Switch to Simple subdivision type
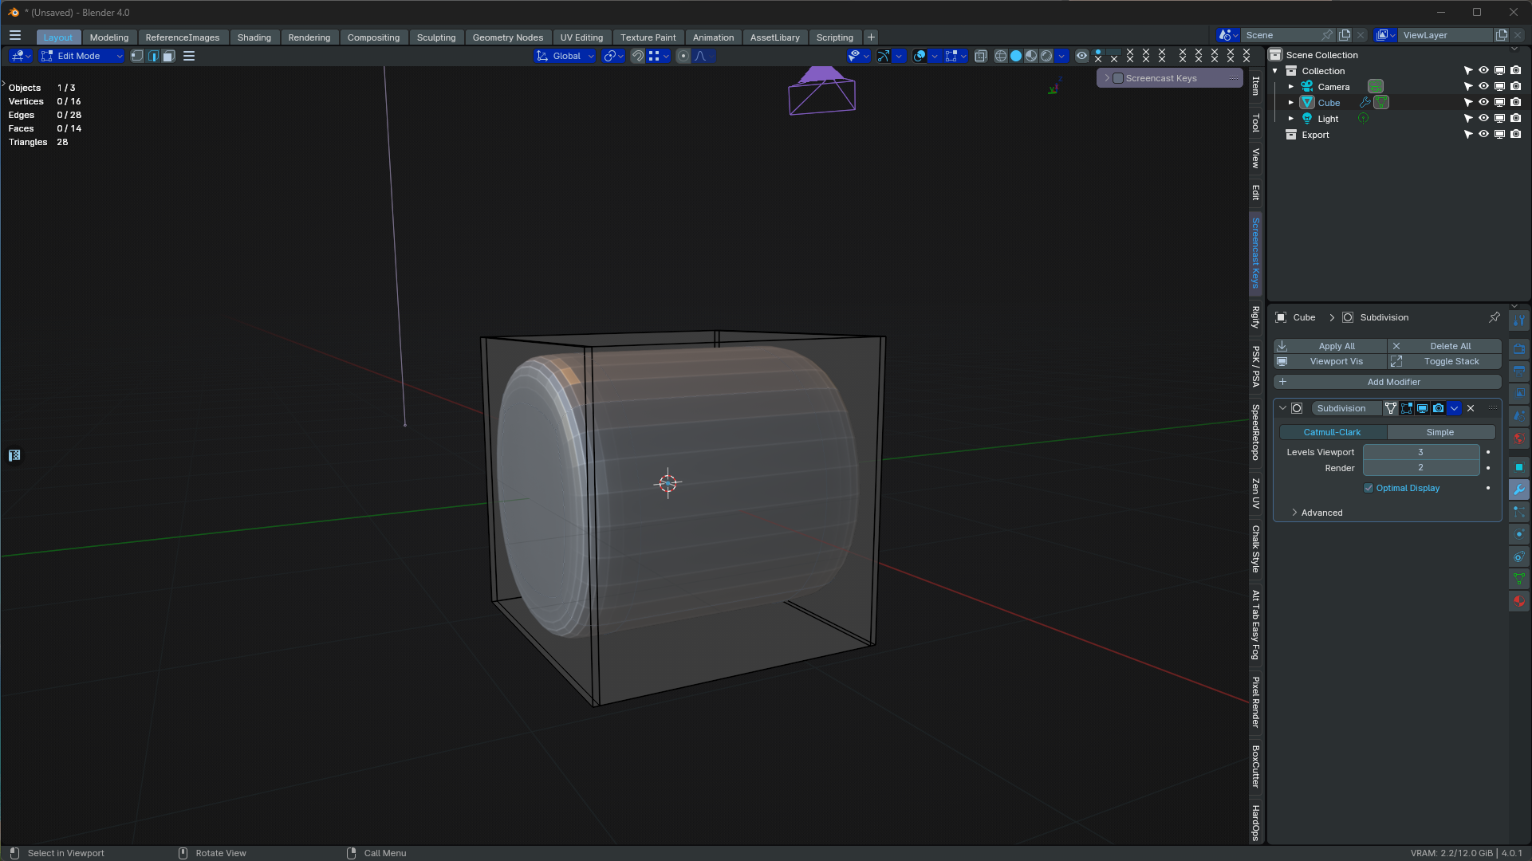 (x=1440, y=431)
